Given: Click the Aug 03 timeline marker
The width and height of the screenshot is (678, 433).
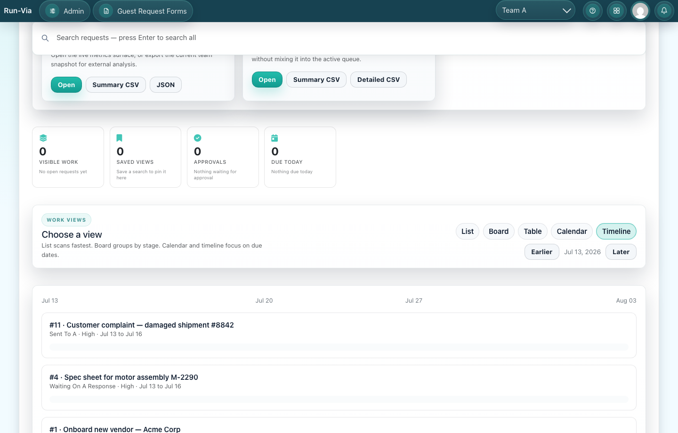Looking at the screenshot, I should point(626,300).
